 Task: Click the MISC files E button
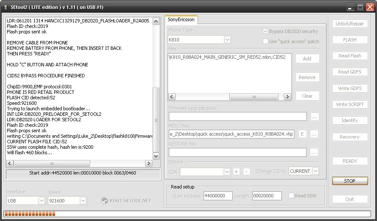(303, 134)
